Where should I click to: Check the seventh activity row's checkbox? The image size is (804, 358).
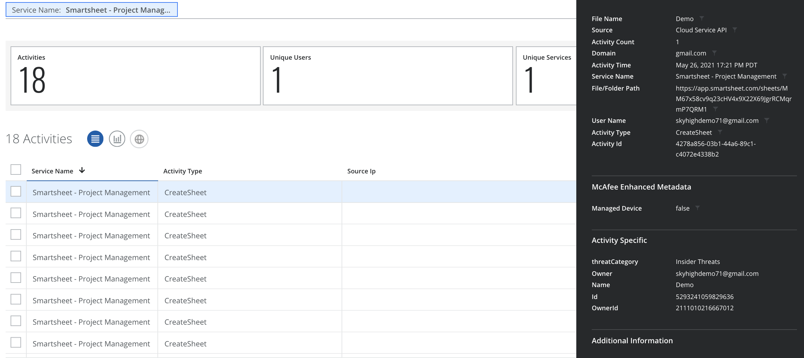tap(16, 321)
